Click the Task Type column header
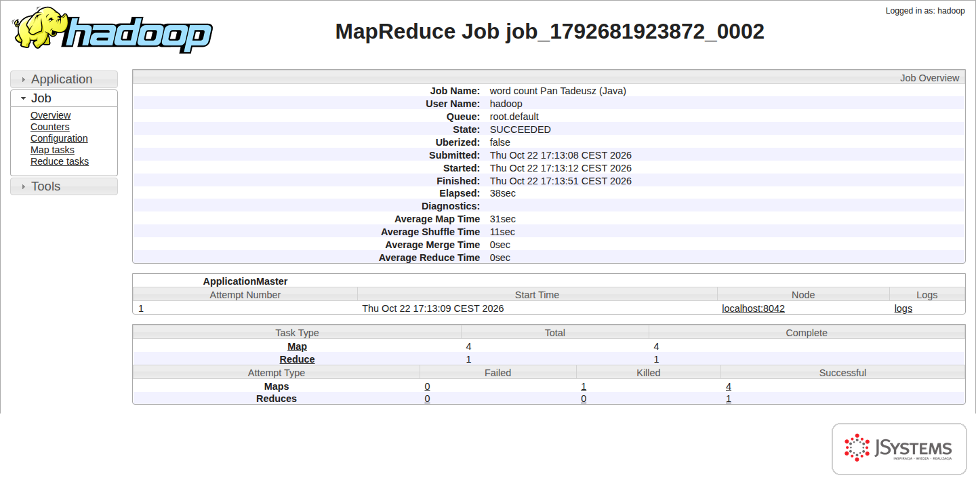The width and height of the screenshot is (976, 484). pyautogui.click(x=297, y=333)
